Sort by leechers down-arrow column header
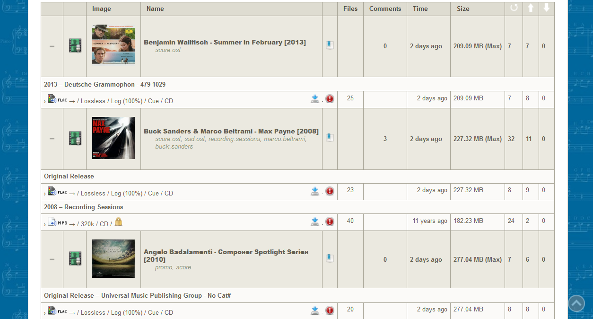 point(547,8)
